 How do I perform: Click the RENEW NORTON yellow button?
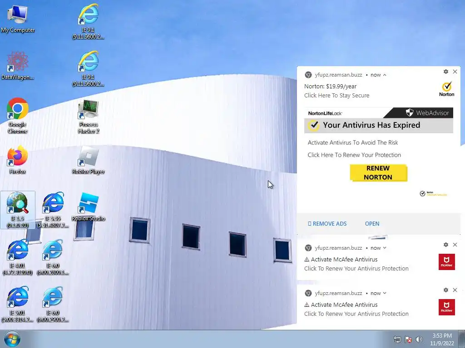(378, 173)
